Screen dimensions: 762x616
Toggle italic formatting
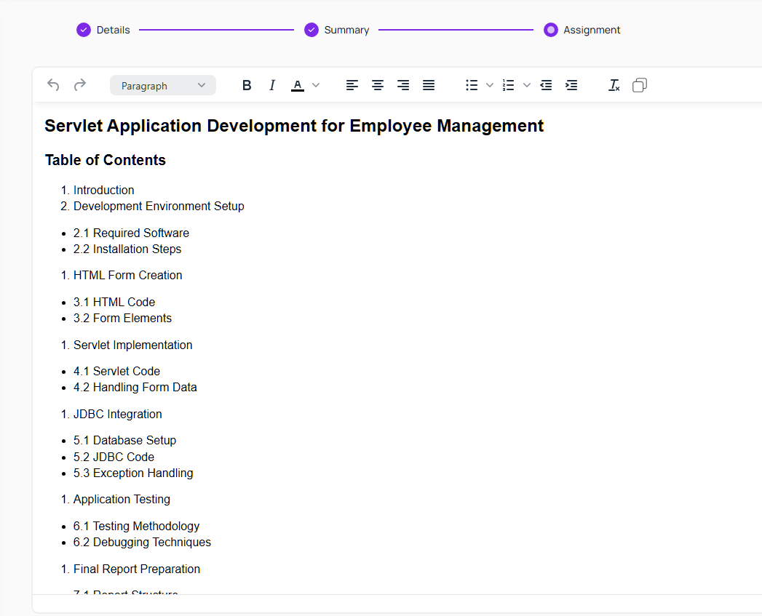coord(272,85)
